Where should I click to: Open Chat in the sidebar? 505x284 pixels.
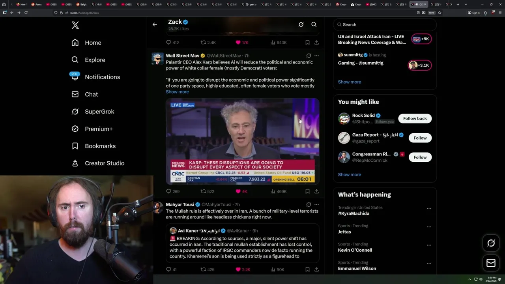pos(84,94)
